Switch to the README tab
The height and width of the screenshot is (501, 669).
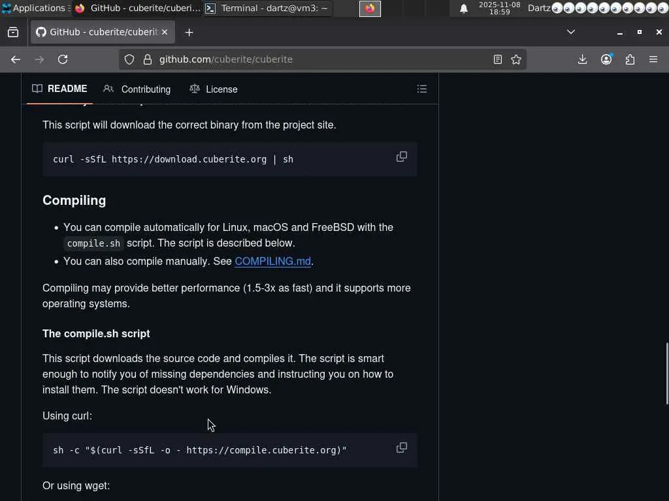coord(59,89)
